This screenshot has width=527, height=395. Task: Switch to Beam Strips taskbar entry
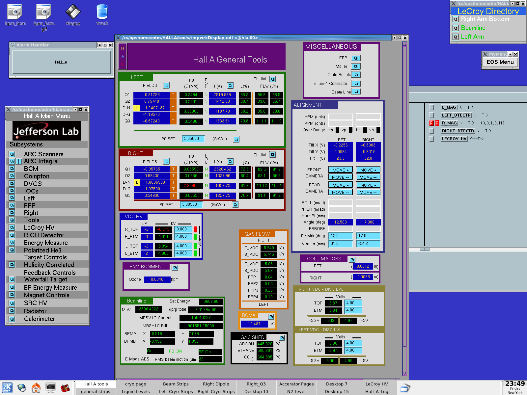coord(176,384)
